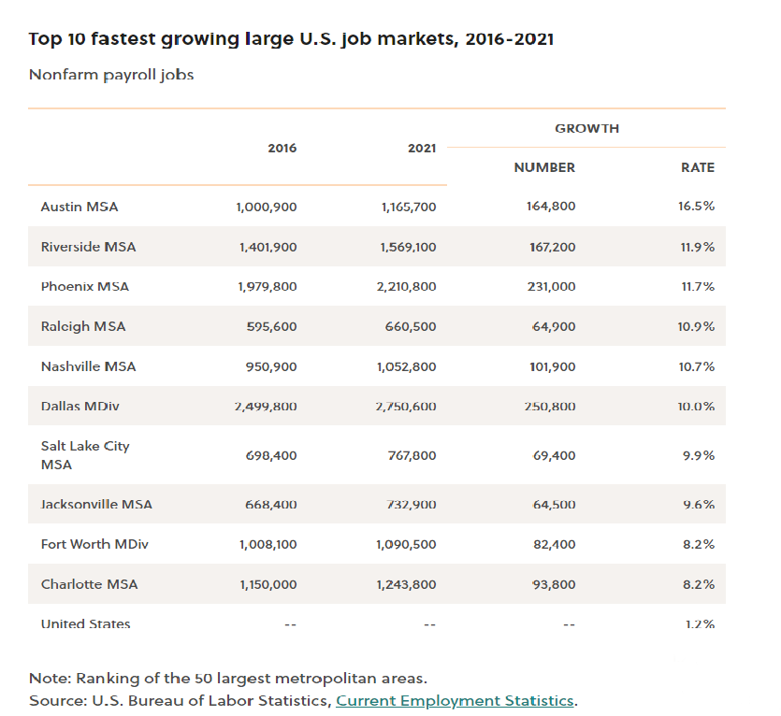Click Salt Lake City's 9.9% growth rate
Viewport: 781px width, 716px height.
(699, 455)
